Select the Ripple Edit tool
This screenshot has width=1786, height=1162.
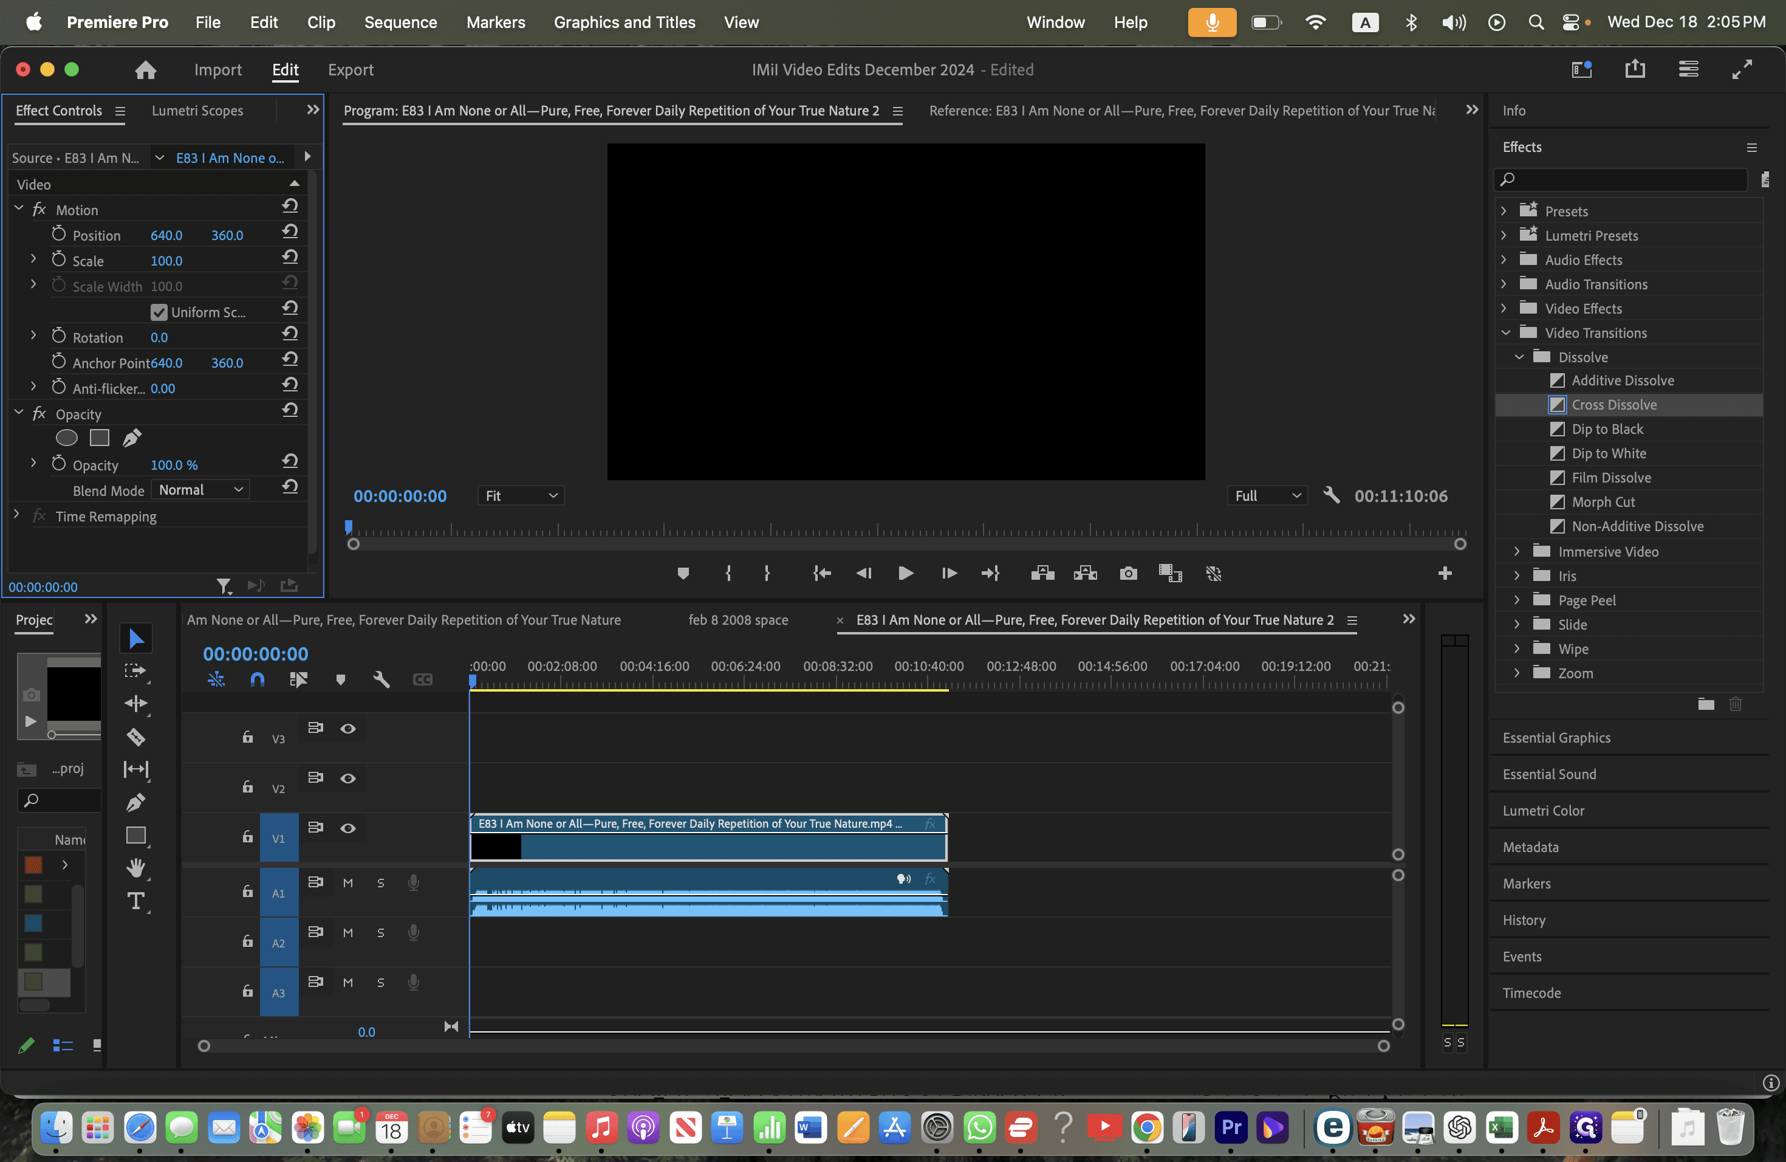pyautogui.click(x=136, y=703)
